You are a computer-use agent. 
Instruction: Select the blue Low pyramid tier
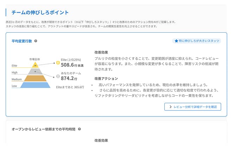(x=35, y=85)
